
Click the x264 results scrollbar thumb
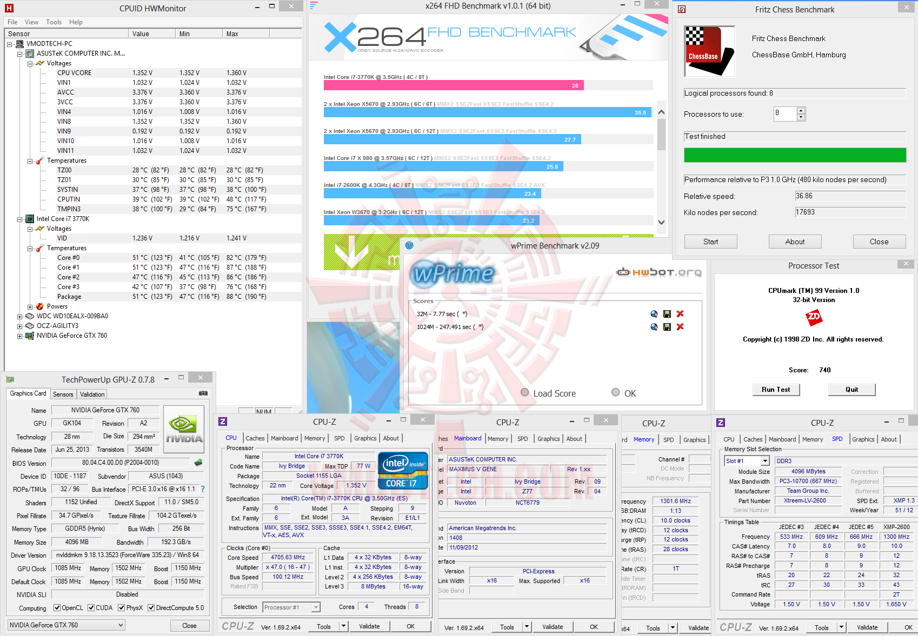click(661, 135)
